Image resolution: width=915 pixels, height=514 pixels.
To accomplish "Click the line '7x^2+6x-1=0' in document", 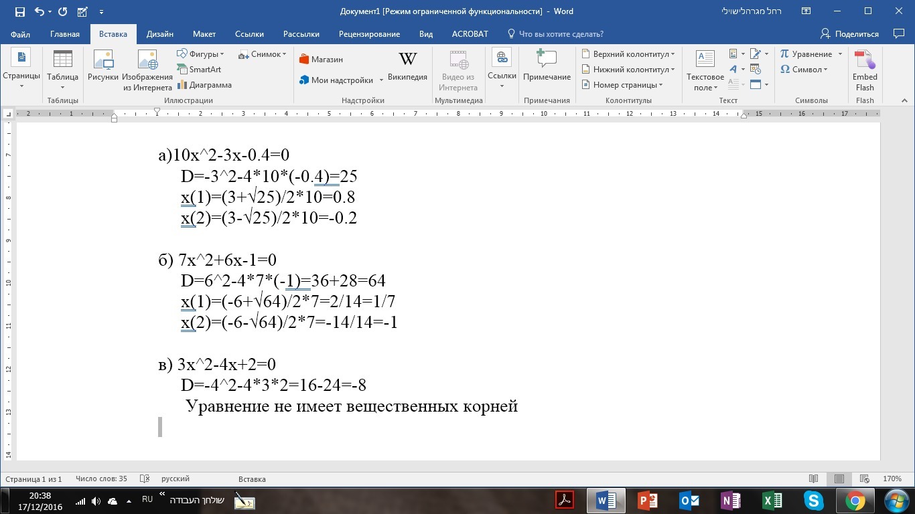I will click(227, 260).
